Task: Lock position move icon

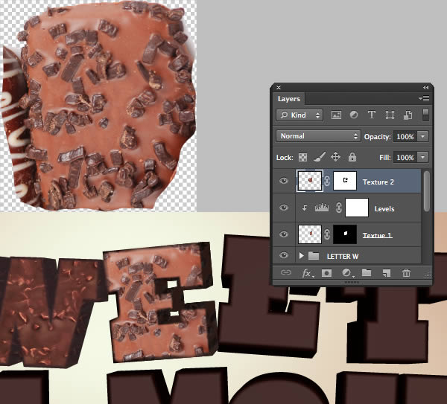Action: (x=335, y=157)
